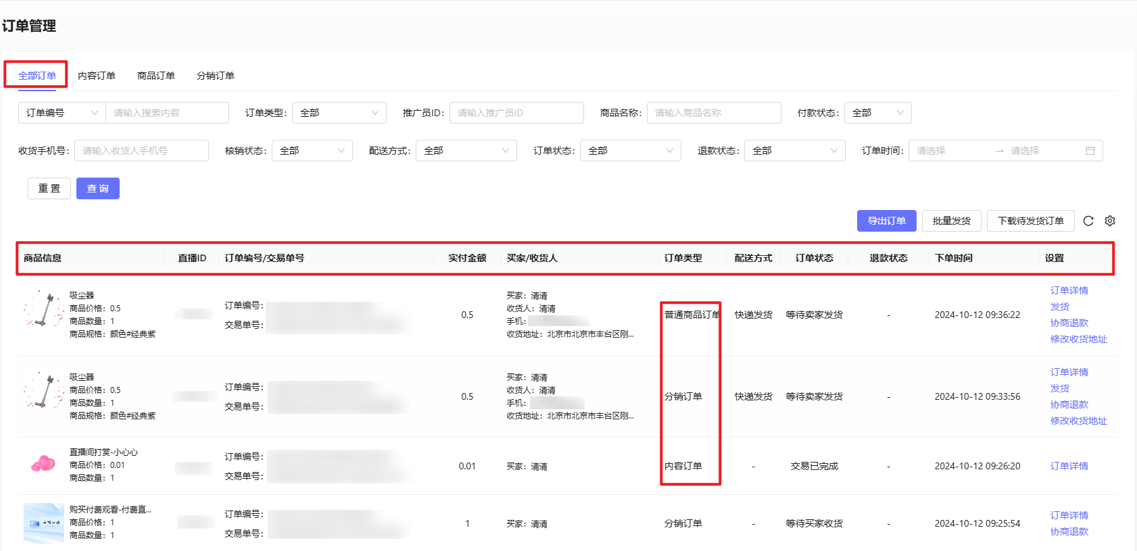
Task: Click the pink heart product thumbnail
Action: point(44,464)
